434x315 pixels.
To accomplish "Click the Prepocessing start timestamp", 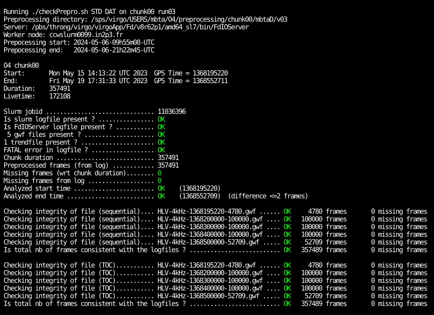I will click(x=114, y=42).
